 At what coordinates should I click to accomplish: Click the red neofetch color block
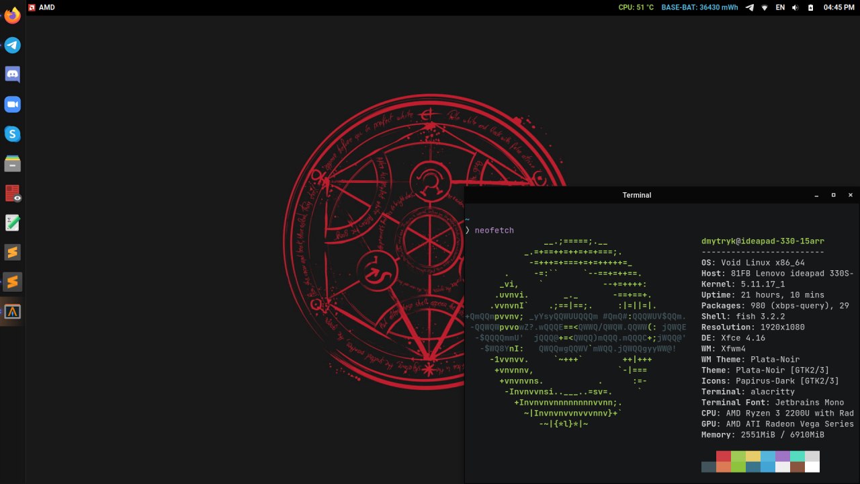(x=724, y=456)
